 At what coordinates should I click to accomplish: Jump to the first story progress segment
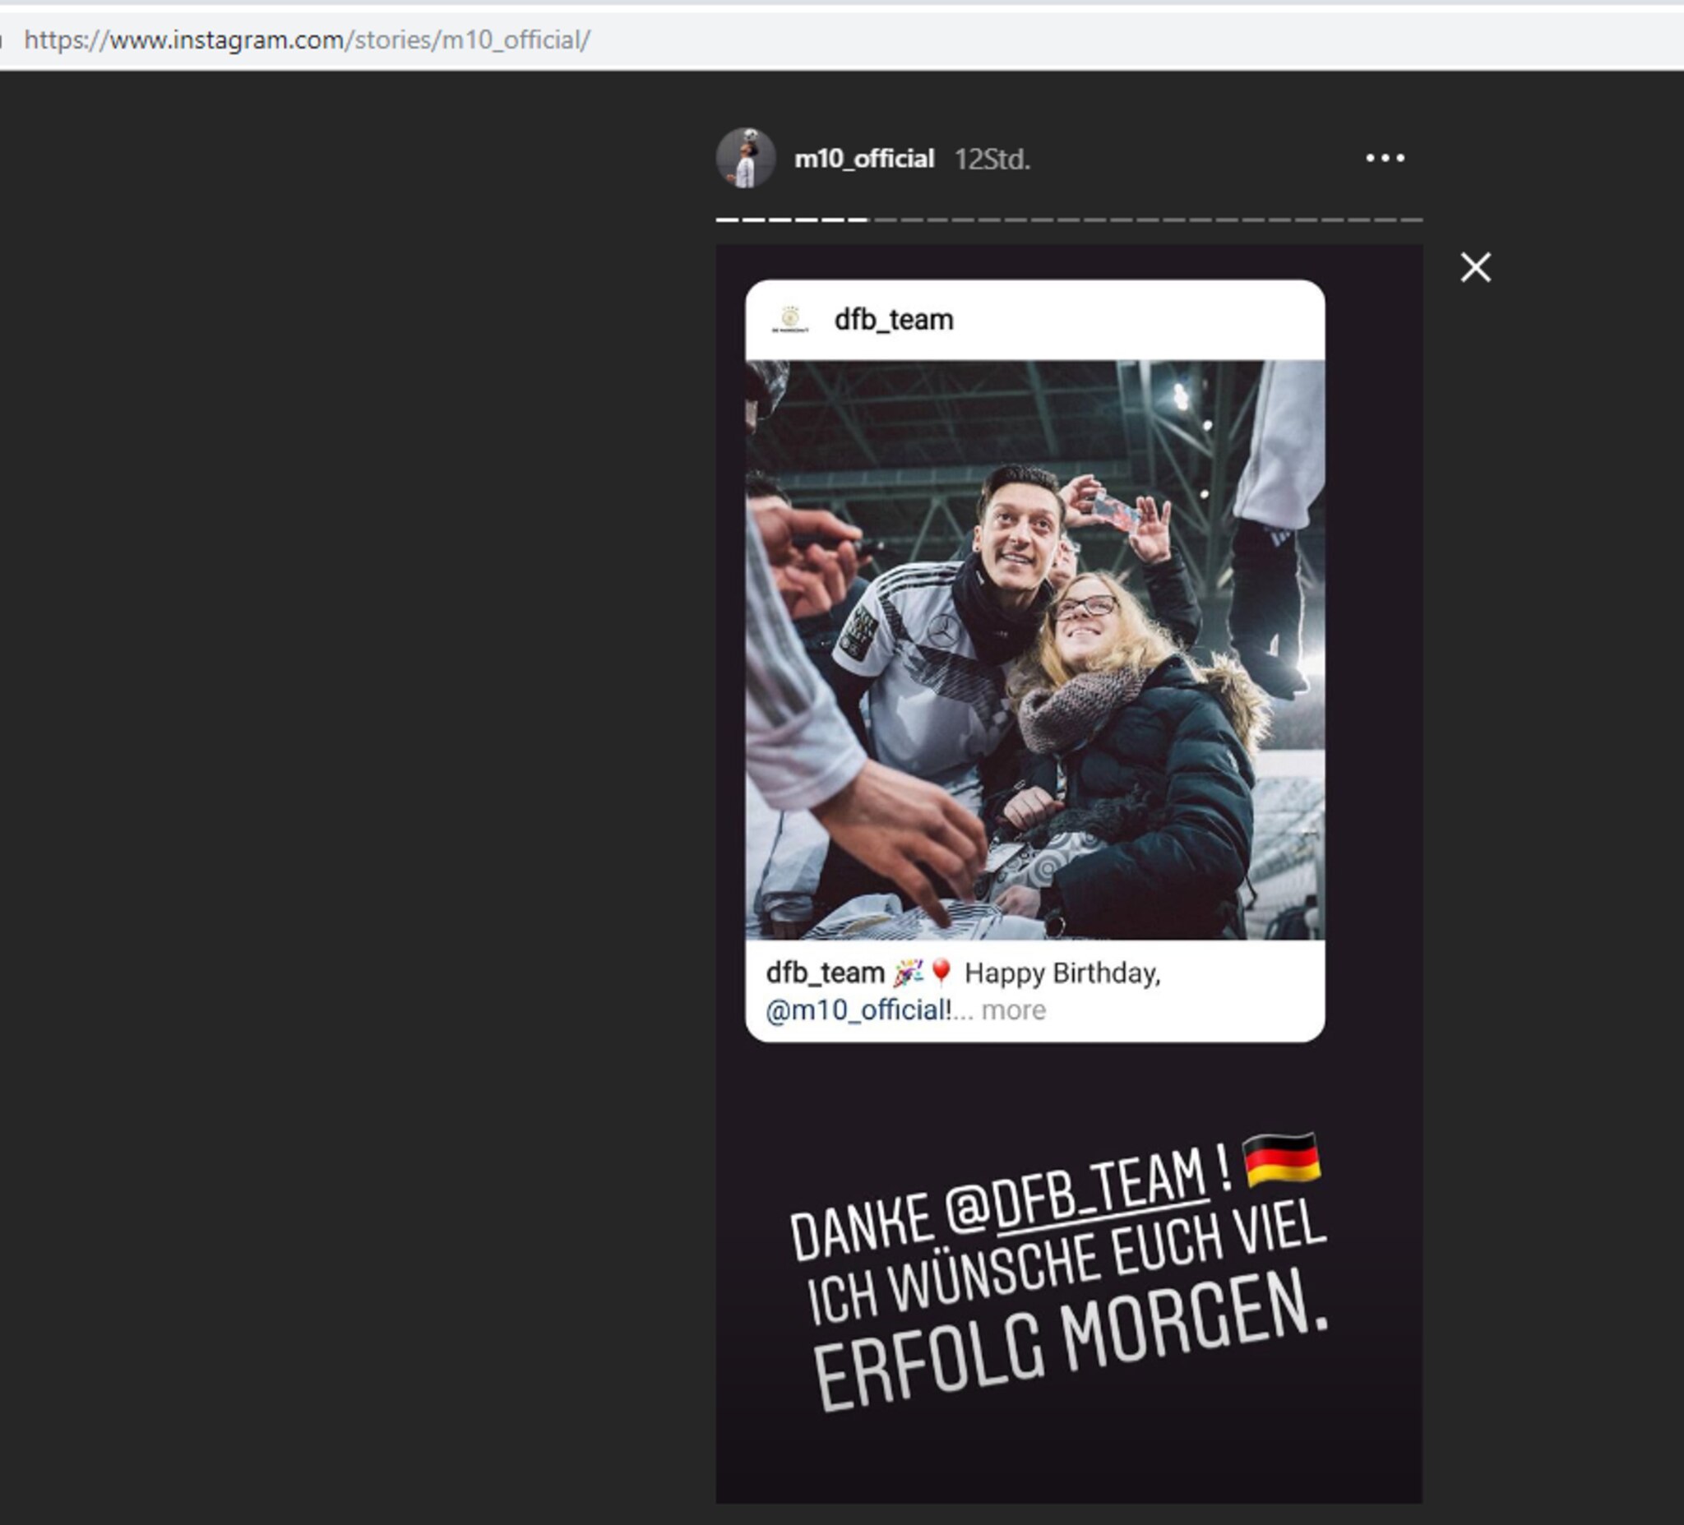click(x=727, y=220)
